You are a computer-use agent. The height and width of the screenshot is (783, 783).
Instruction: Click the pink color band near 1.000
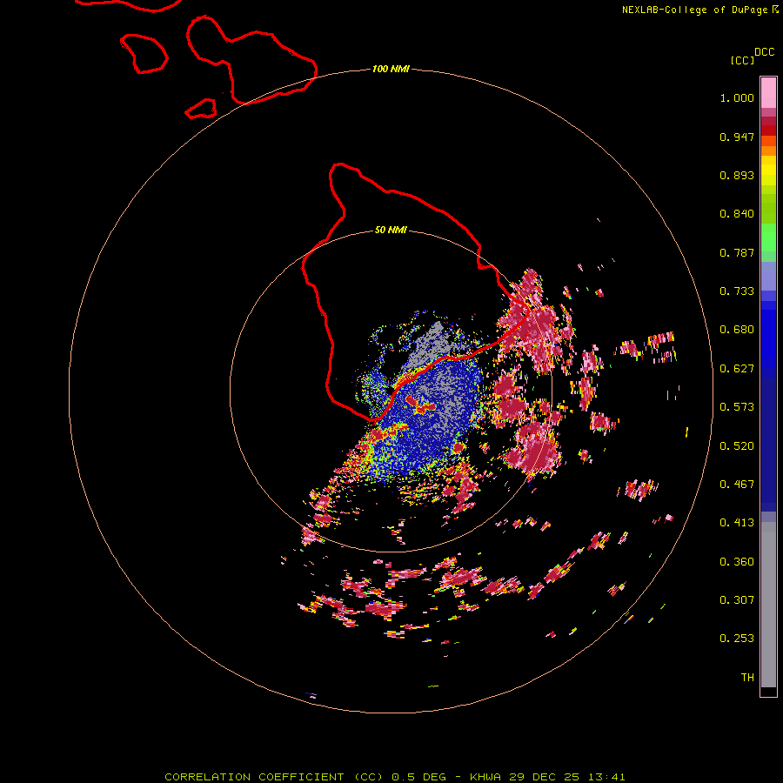pyautogui.click(x=768, y=93)
